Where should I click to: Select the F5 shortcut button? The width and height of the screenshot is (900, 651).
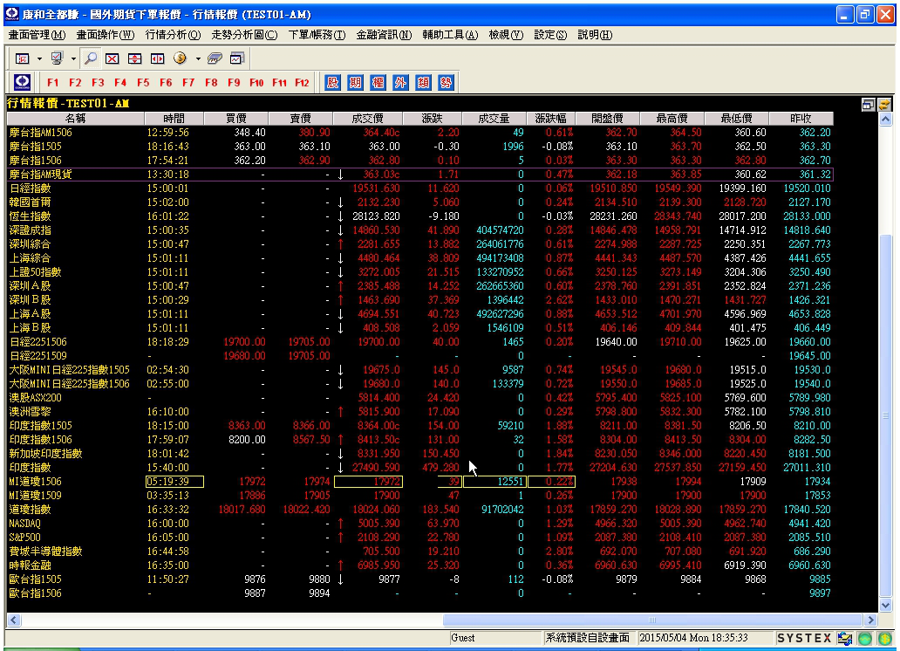[144, 83]
